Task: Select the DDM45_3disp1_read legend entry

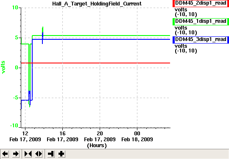Action: coord(201,40)
